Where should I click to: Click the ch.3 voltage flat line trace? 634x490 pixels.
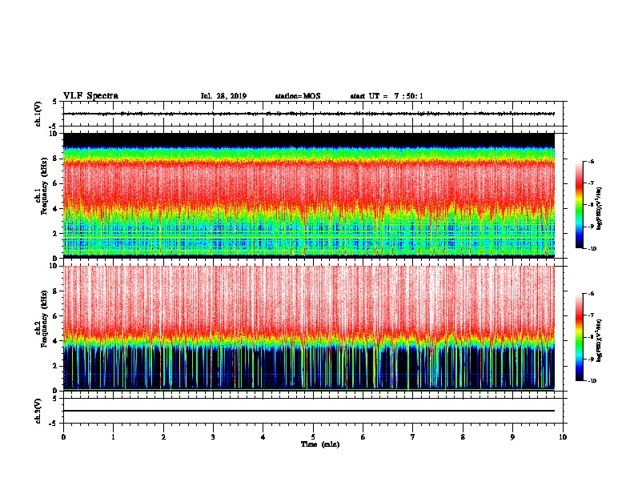pos(309,411)
